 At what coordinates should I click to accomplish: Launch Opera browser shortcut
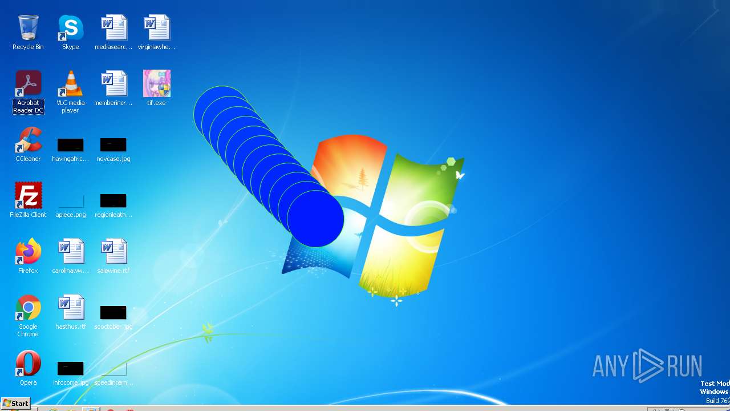(x=28, y=368)
